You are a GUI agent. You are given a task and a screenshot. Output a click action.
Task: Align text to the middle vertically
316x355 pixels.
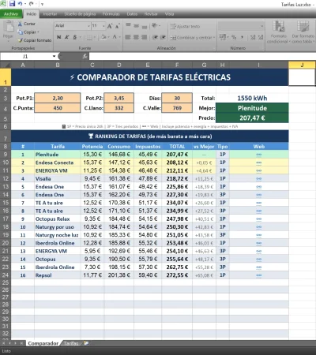136,26
